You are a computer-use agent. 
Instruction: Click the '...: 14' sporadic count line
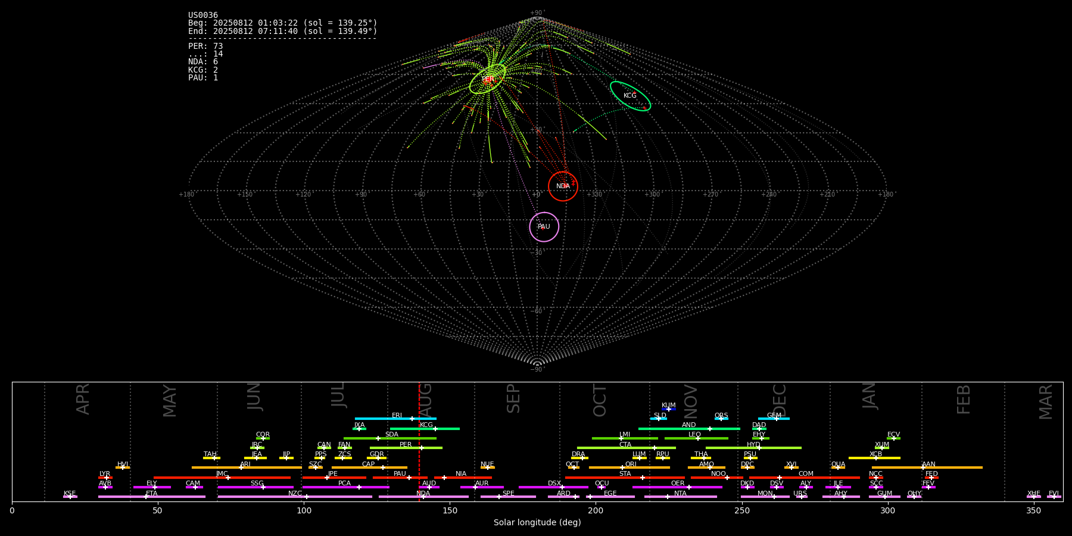tap(205, 54)
